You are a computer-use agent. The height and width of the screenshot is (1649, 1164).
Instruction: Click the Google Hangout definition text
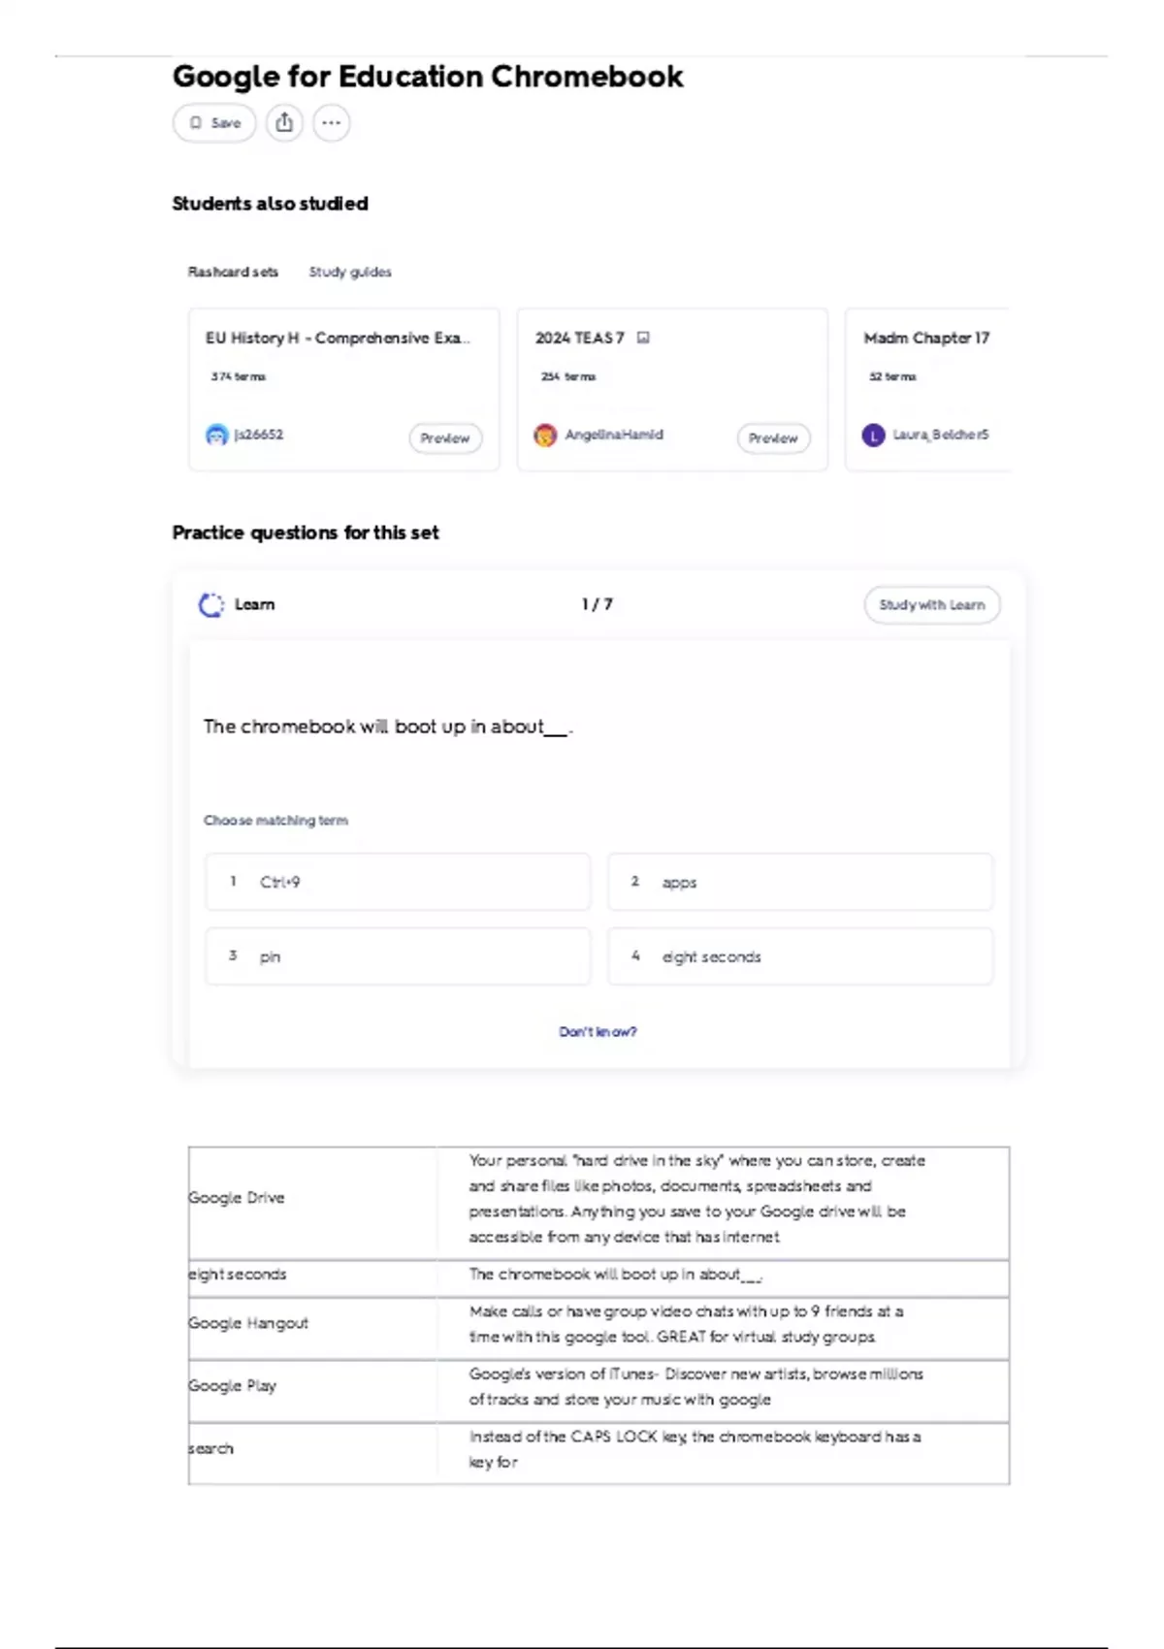(x=686, y=1324)
